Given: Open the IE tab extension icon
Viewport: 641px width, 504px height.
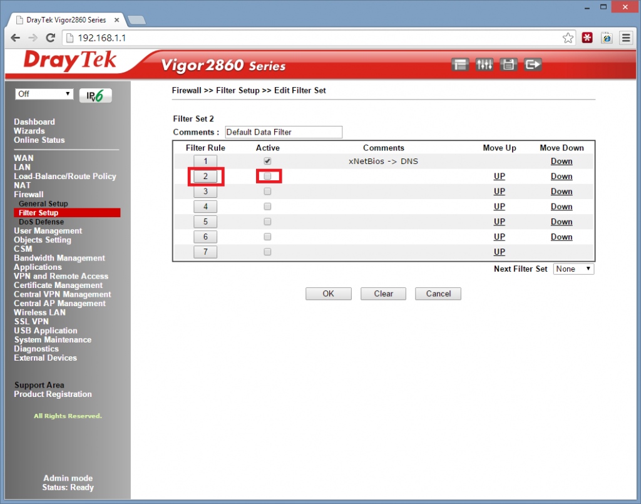Looking at the screenshot, I should point(607,38).
